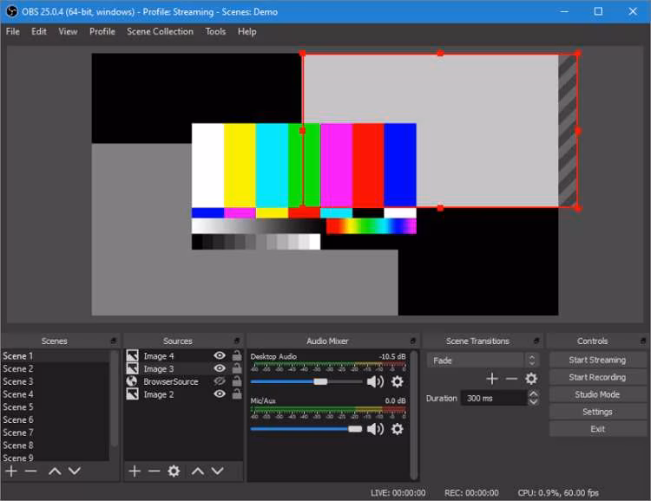The height and width of the screenshot is (501, 651).
Task: Click the Image 4 source type icon
Action: click(133, 356)
